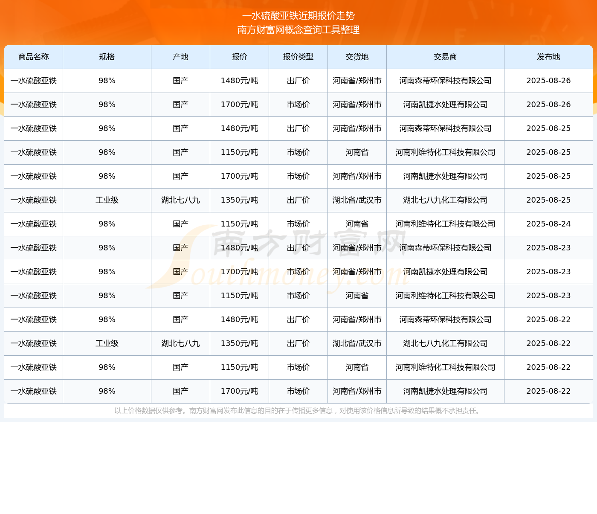The width and height of the screenshot is (597, 514).
Task: Click 1350元/吨 price in the 2025-08-22 row
Action: point(239,343)
